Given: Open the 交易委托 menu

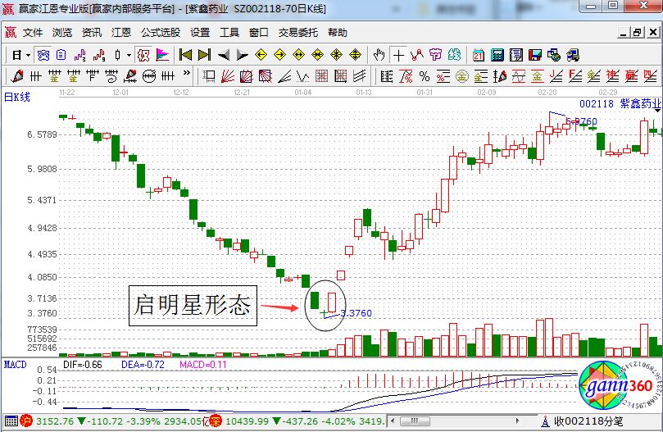Looking at the screenshot, I should click(x=298, y=33).
